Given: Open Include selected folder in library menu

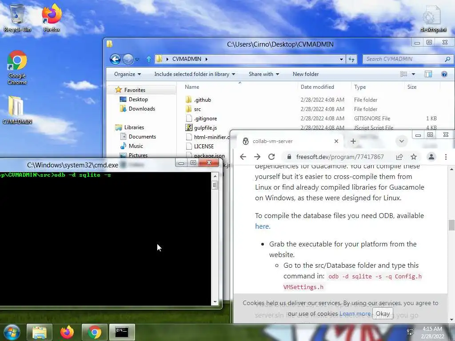Looking at the screenshot, I should pos(195,74).
